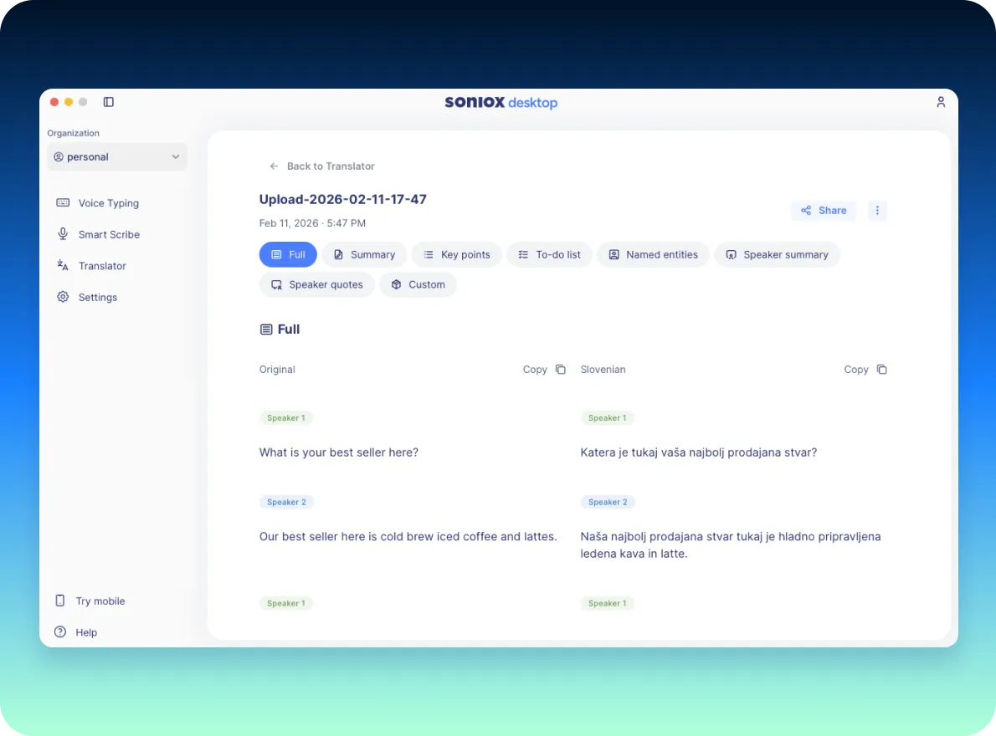996x736 pixels.
Task: Go to Smart Scribe section
Action: coord(109,235)
